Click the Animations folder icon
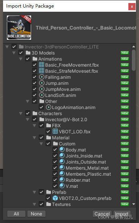Screen dimensions: 139x223 (35, 59)
